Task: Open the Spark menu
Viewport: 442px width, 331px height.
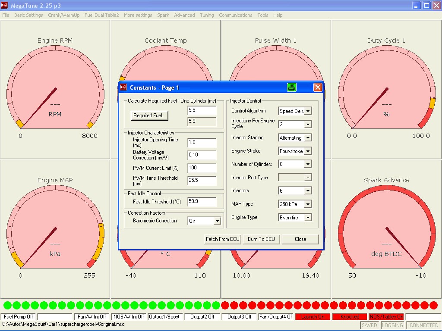Action: tap(163, 15)
